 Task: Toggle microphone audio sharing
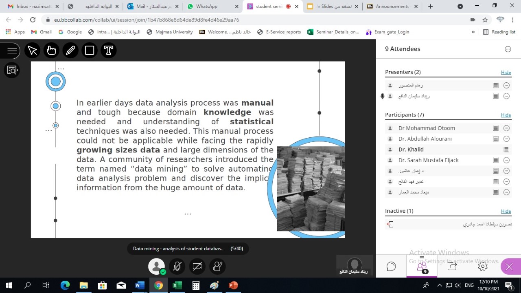(x=177, y=267)
